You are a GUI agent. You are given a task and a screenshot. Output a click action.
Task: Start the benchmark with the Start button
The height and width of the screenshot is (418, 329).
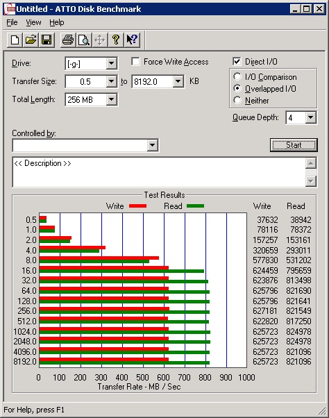click(x=294, y=145)
